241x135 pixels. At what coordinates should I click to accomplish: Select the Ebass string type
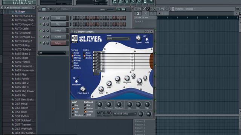click(75, 65)
